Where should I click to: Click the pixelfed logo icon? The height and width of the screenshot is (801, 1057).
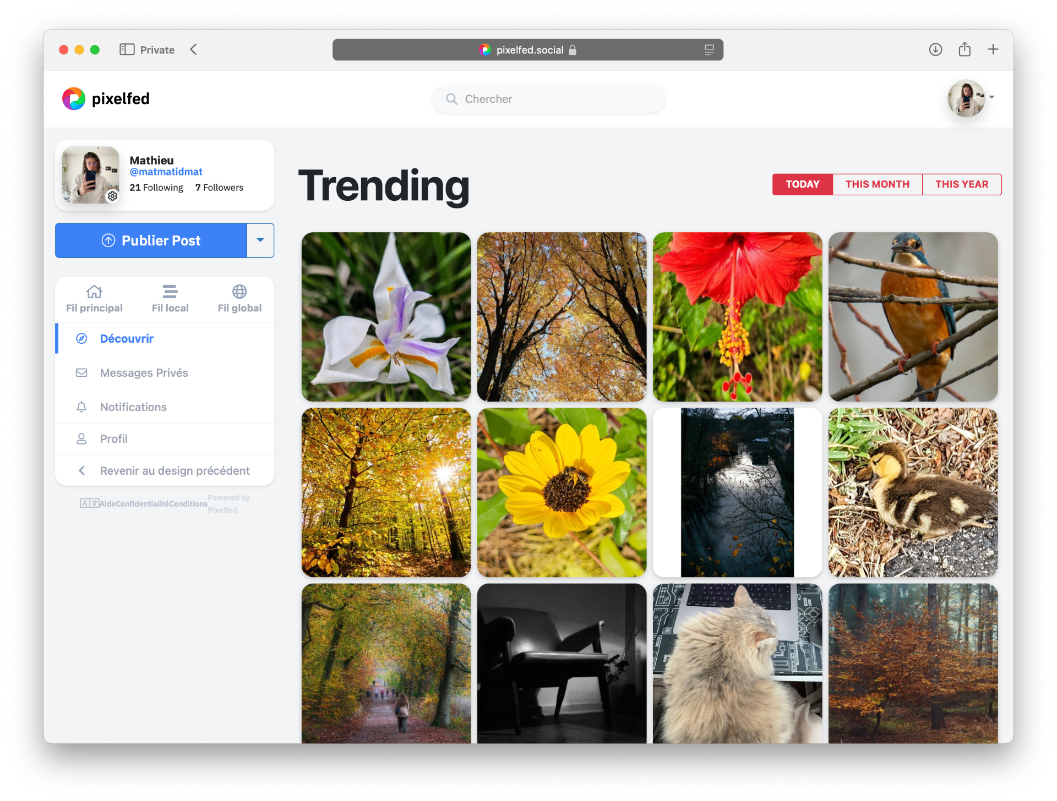74,99
